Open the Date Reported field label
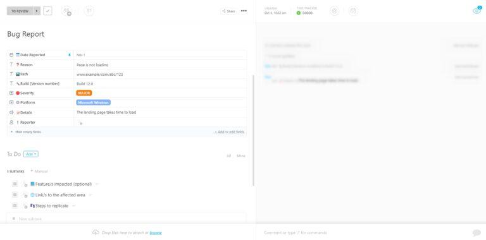Image resolution: width=486 pixels, height=240 pixels. pyautogui.click(x=32, y=55)
